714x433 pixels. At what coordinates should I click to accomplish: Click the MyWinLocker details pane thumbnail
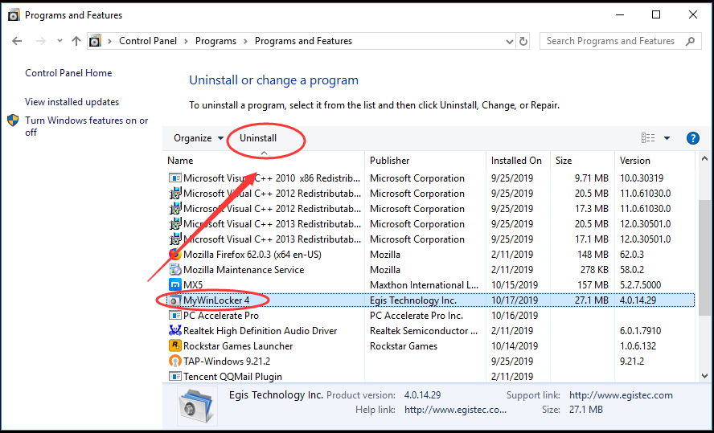pos(197,406)
